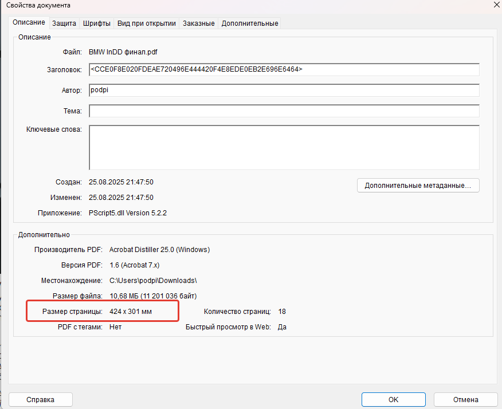Viewport: 502px width, 409px height.
Task: Click the Справка button
Action: tap(40, 399)
